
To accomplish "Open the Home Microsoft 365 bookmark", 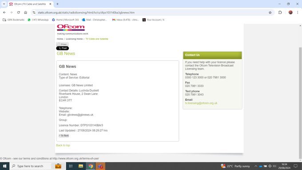I will tap(65, 20).
